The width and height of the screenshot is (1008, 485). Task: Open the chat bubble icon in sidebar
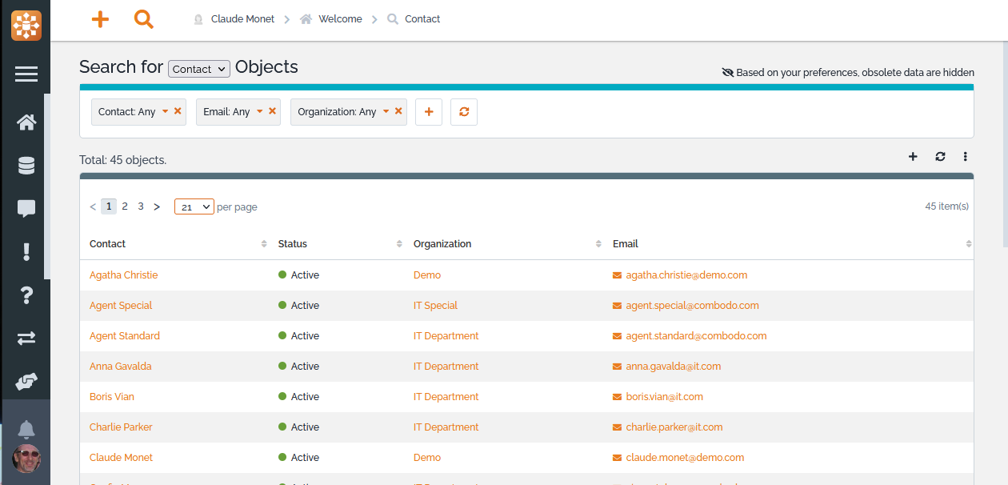tap(26, 209)
